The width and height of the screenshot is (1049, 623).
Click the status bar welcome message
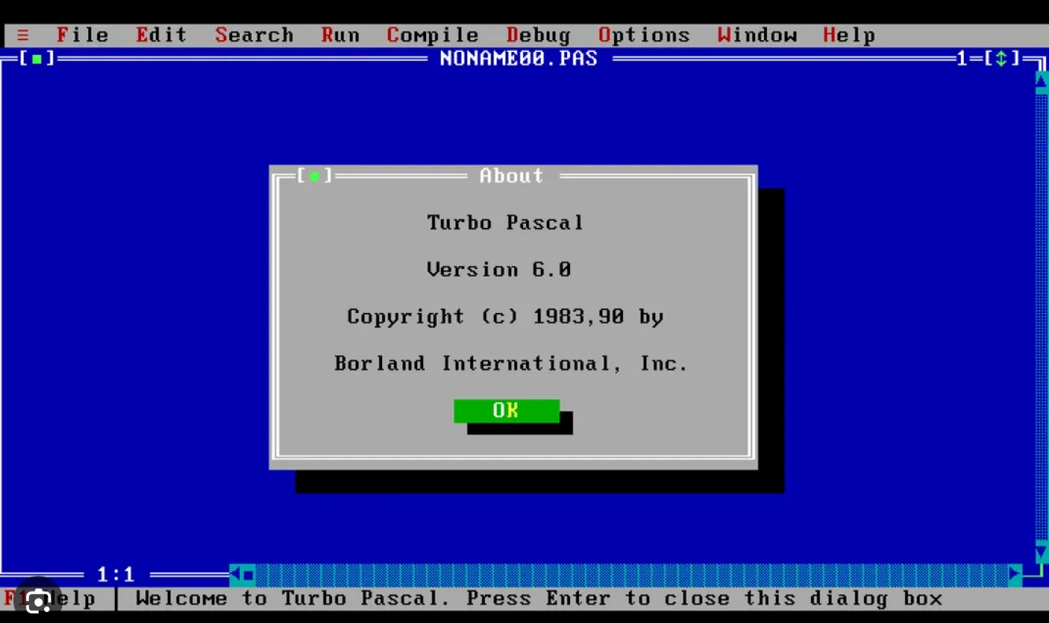click(539, 599)
